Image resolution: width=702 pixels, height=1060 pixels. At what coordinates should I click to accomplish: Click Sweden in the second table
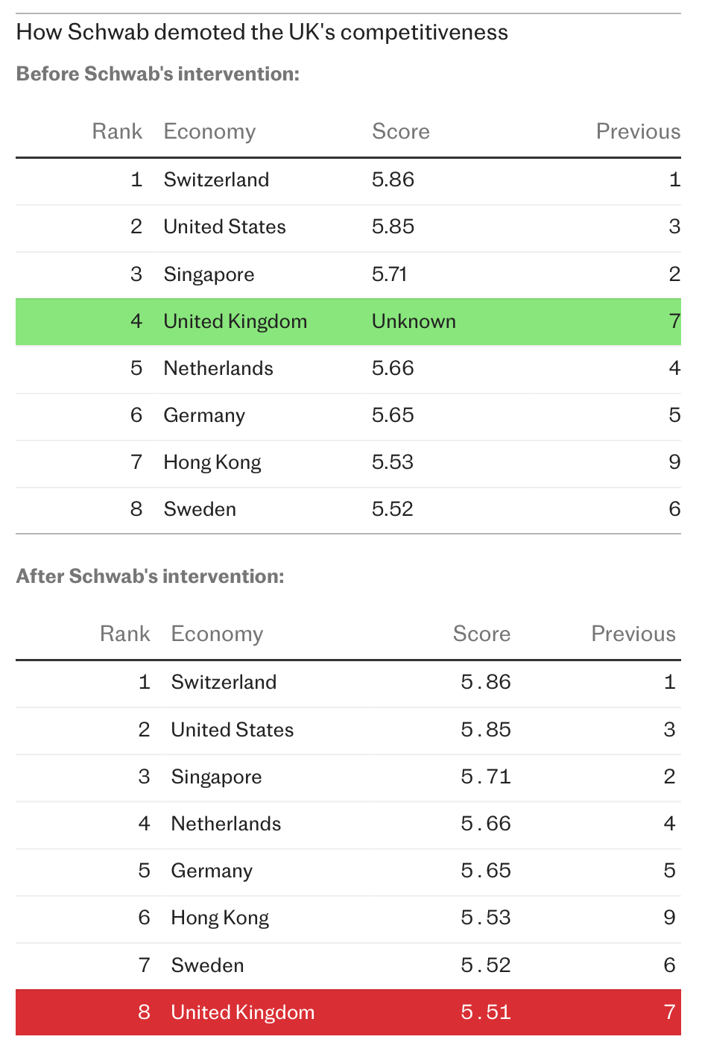207,965
